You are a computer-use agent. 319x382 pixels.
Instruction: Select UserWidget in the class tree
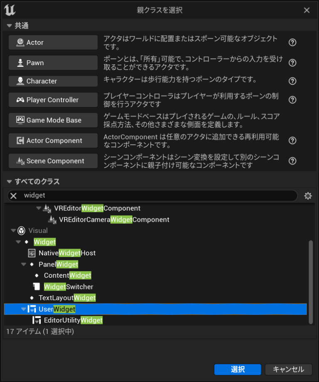[155, 309]
